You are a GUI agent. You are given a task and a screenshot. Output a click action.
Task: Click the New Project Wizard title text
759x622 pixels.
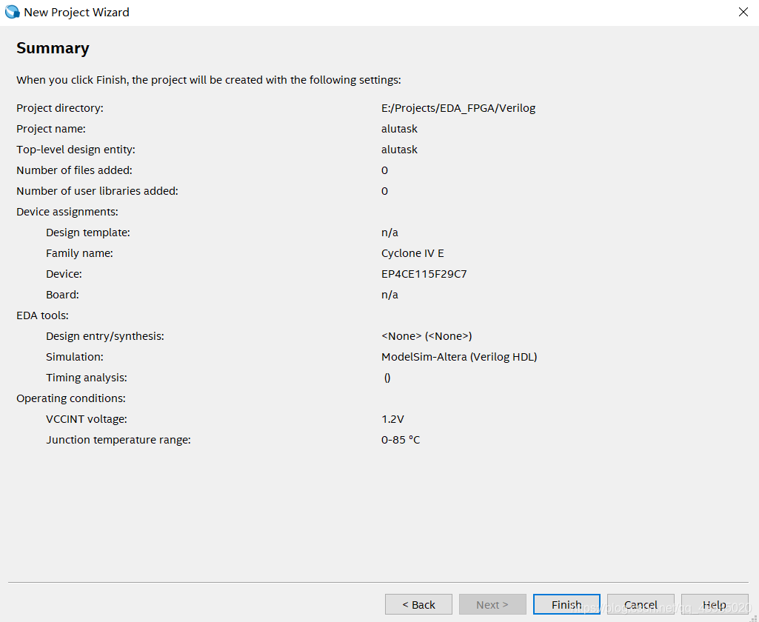(x=76, y=12)
